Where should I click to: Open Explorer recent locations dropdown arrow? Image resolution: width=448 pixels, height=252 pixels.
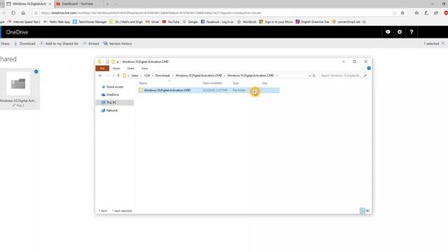coord(113,76)
